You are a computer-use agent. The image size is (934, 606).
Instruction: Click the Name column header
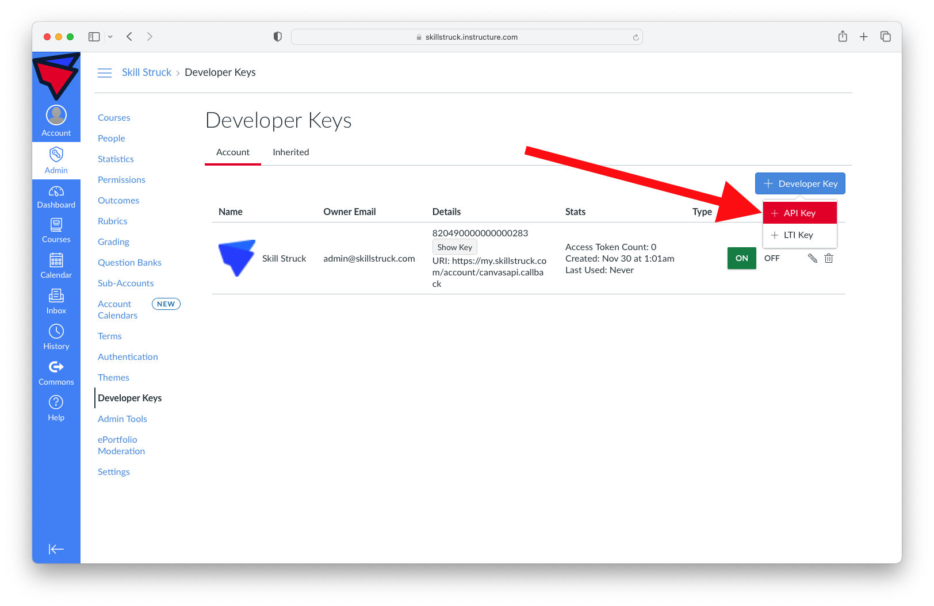pos(231,212)
